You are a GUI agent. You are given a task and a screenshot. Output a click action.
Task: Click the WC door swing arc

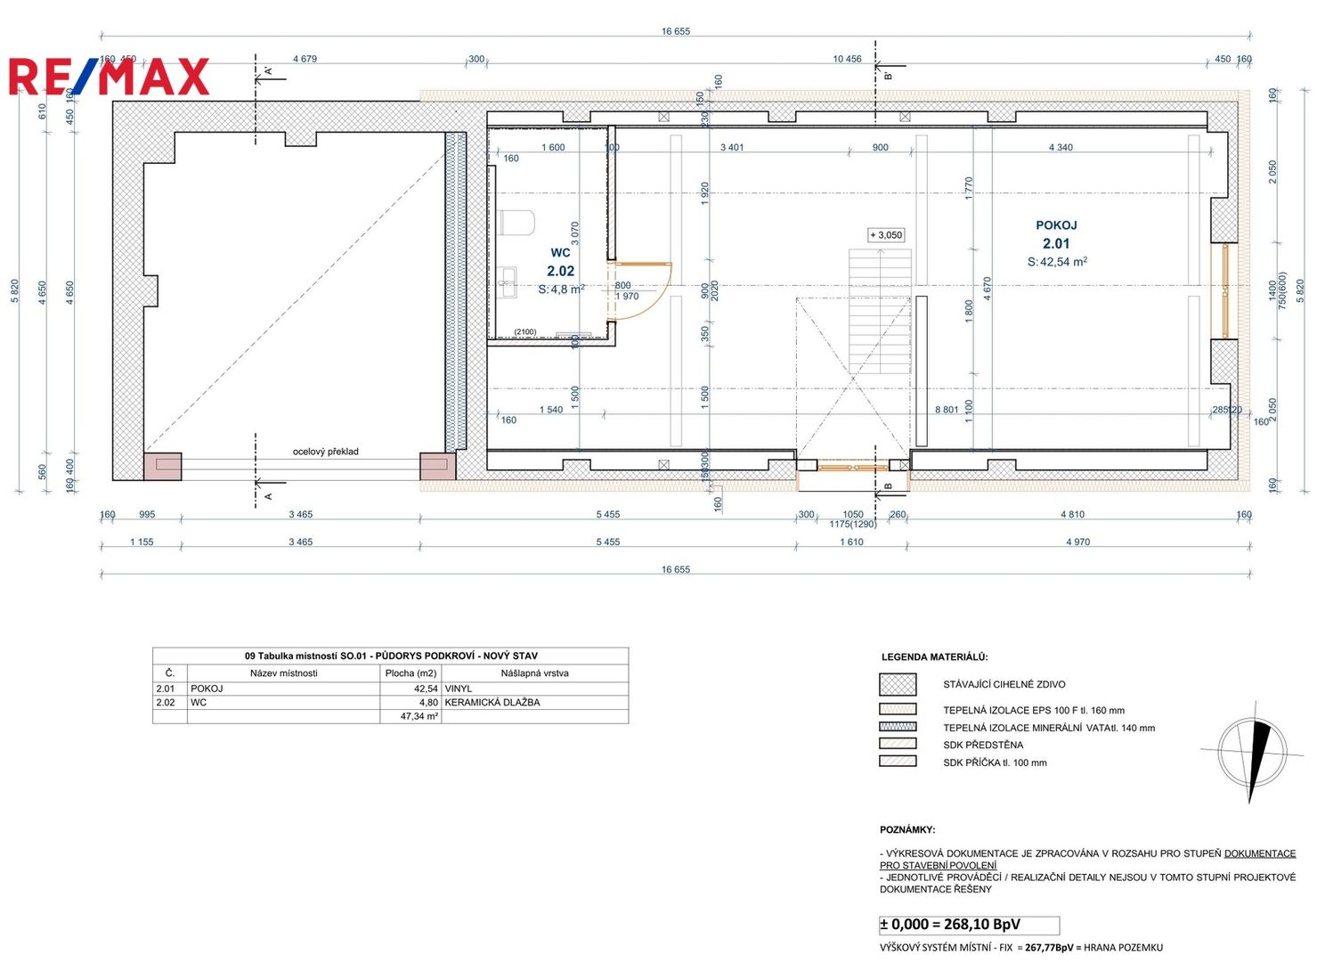click(x=654, y=296)
